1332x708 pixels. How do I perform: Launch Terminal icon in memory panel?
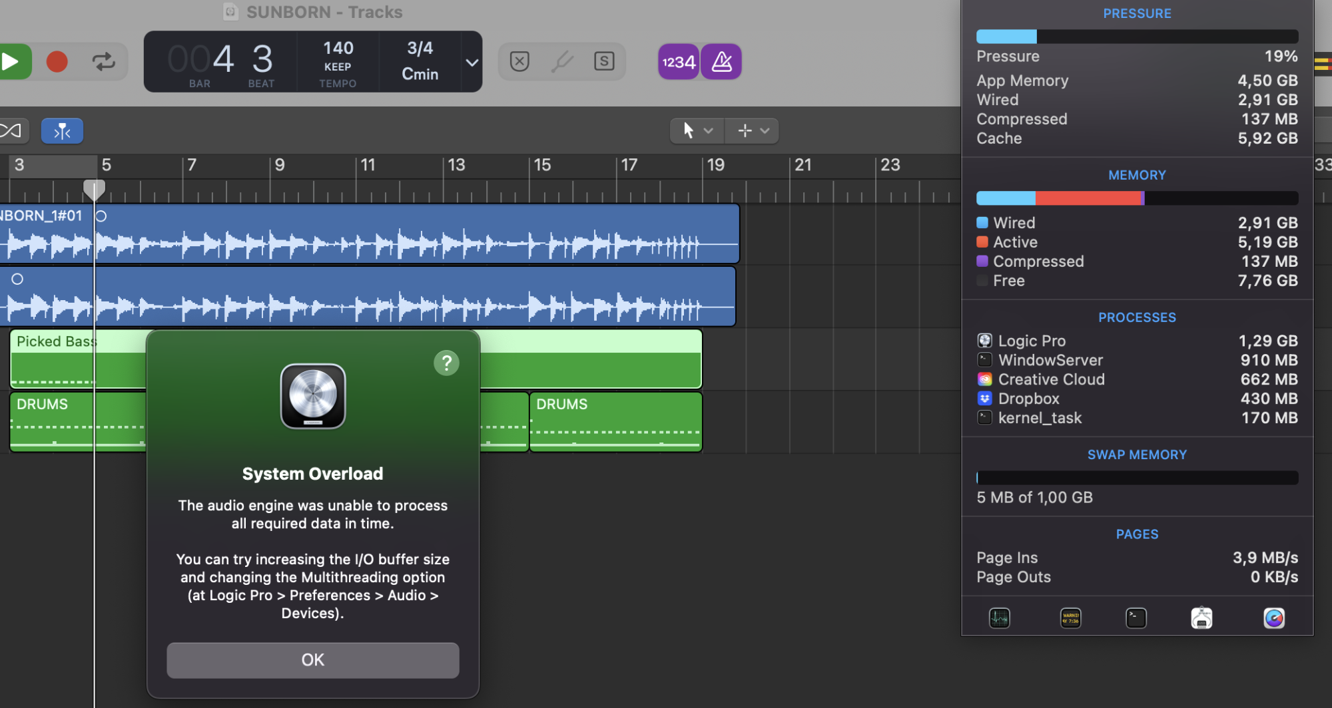coord(1136,618)
